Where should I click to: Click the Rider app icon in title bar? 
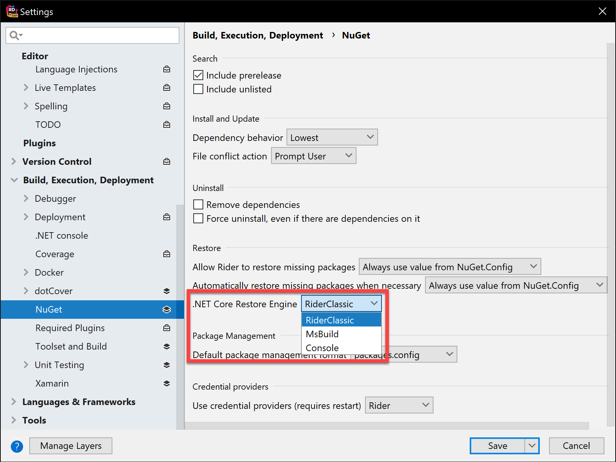tap(12, 11)
